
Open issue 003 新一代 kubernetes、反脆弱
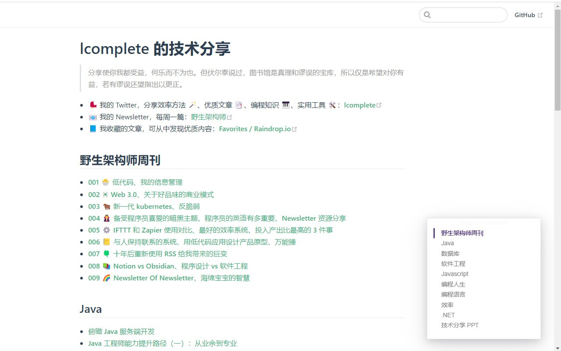coord(144,206)
